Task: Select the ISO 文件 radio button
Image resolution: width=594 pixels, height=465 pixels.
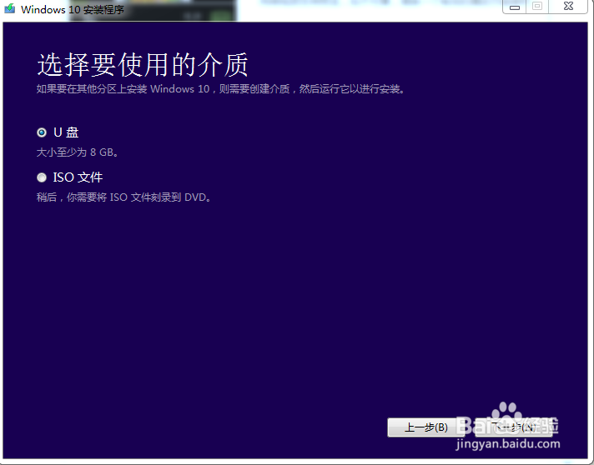Action: 42,177
